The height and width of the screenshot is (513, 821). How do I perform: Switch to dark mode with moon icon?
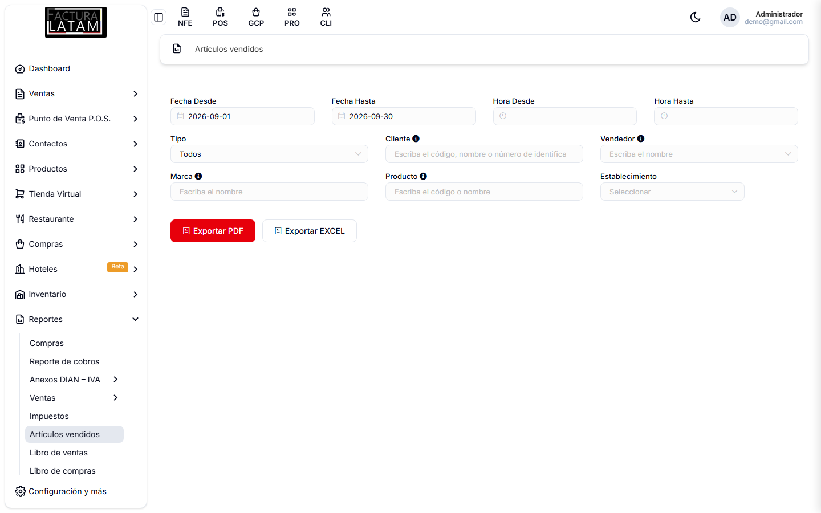(695, 17)
